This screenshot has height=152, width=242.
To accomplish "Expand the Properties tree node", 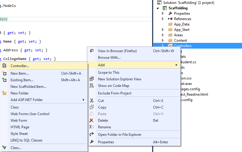I will (x=163, y=13).
